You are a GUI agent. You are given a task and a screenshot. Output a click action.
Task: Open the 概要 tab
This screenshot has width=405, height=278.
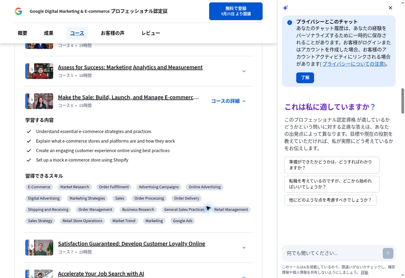(x=23, y=33)
